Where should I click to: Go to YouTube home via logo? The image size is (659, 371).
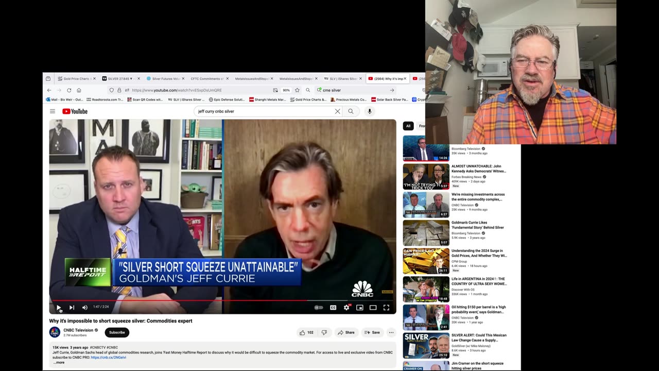[75, 111]
